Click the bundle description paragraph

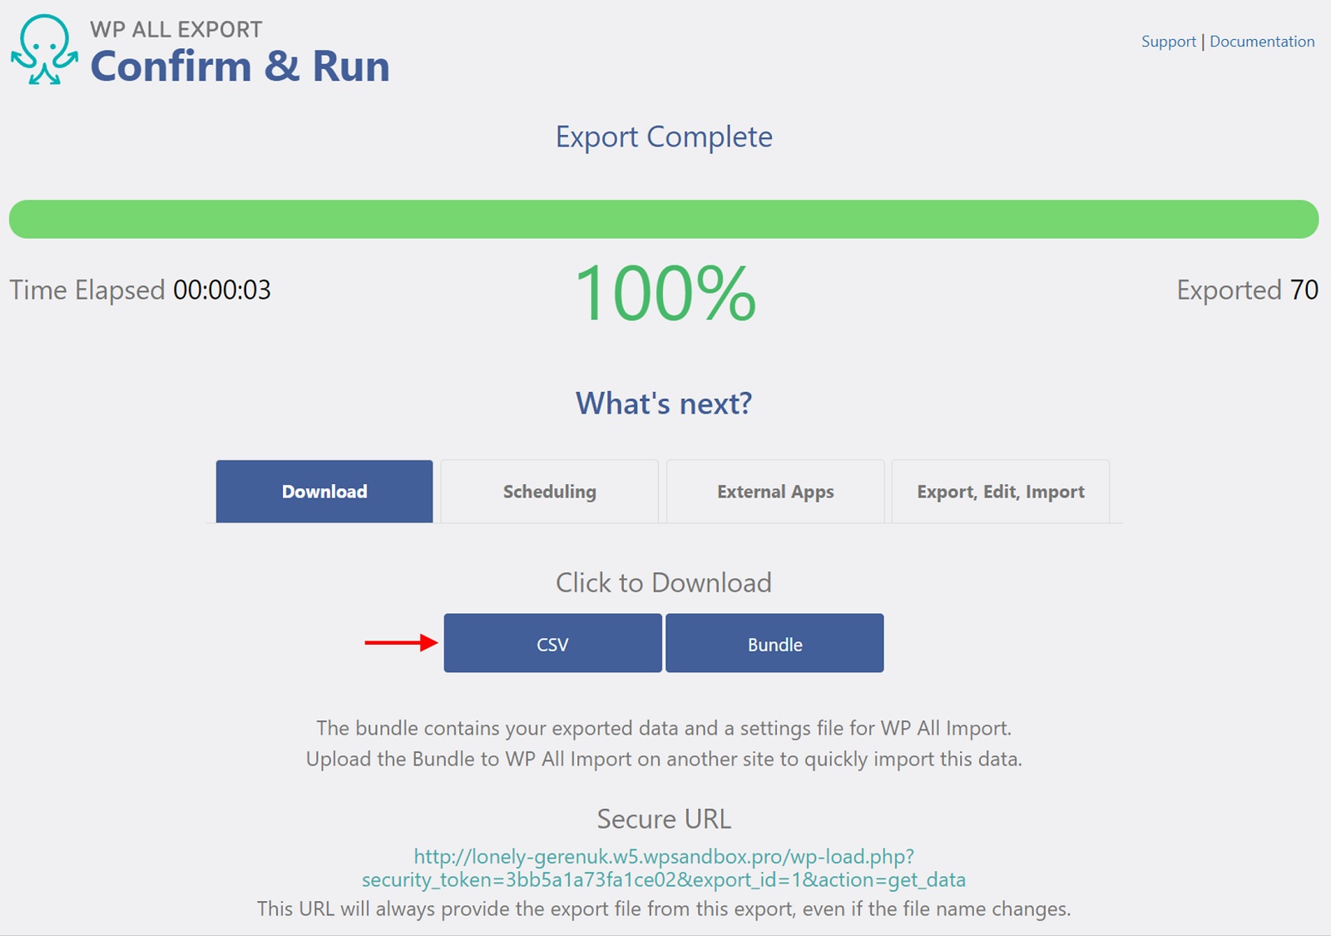(664, 744)
